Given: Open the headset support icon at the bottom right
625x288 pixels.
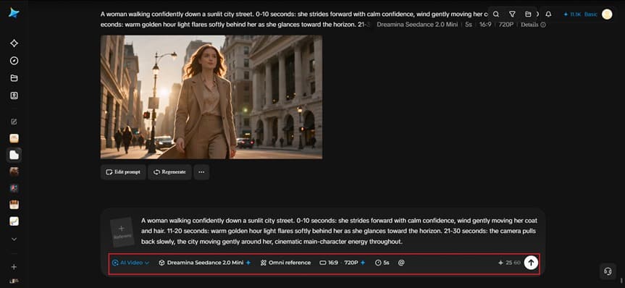Looking at the screenshot, I should tap(608, 271).
